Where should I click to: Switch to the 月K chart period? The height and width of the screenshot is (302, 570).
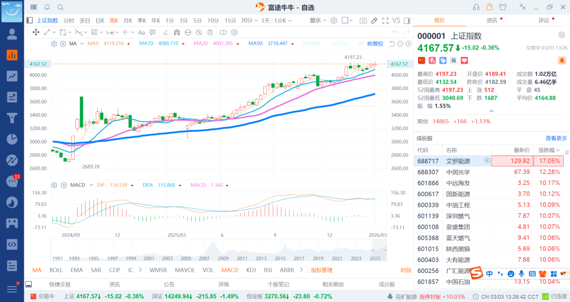pos(127,21)
